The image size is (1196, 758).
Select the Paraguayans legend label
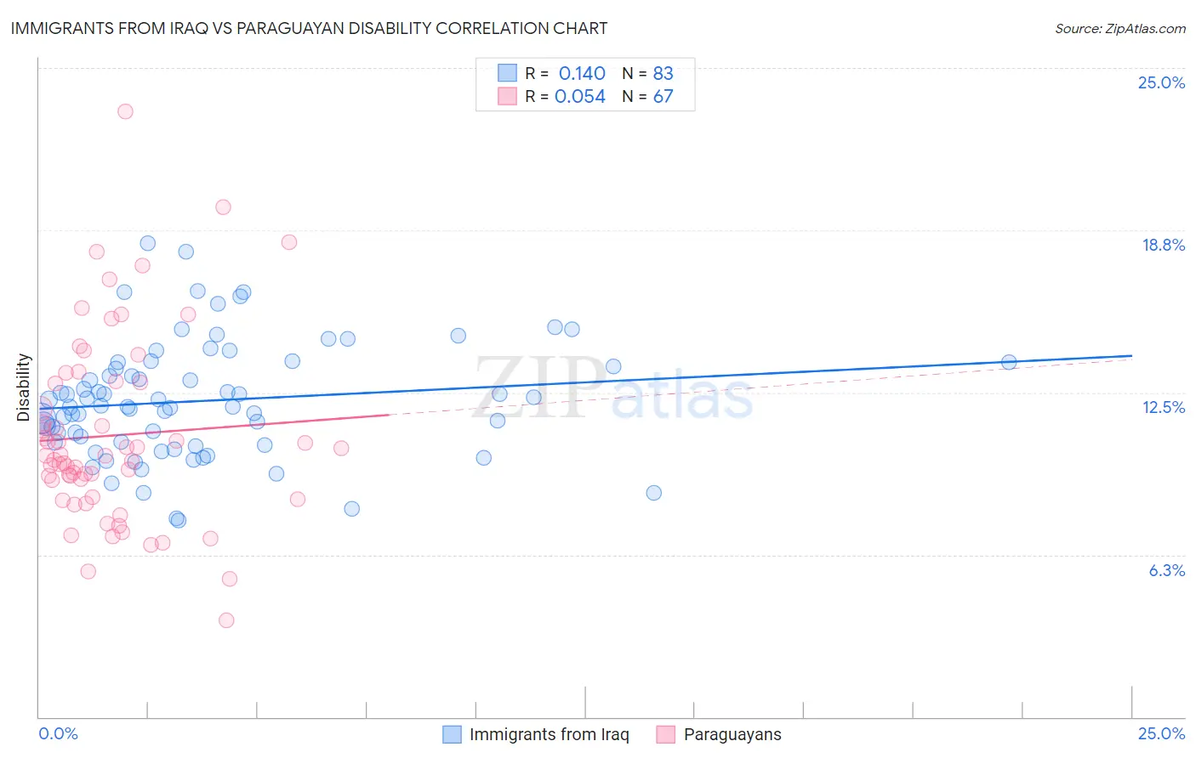[732, 734]
